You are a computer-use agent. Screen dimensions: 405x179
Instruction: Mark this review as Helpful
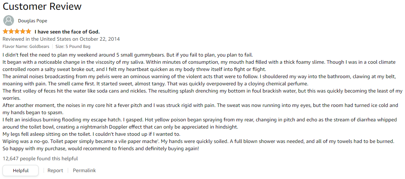(x=21, y=170)
